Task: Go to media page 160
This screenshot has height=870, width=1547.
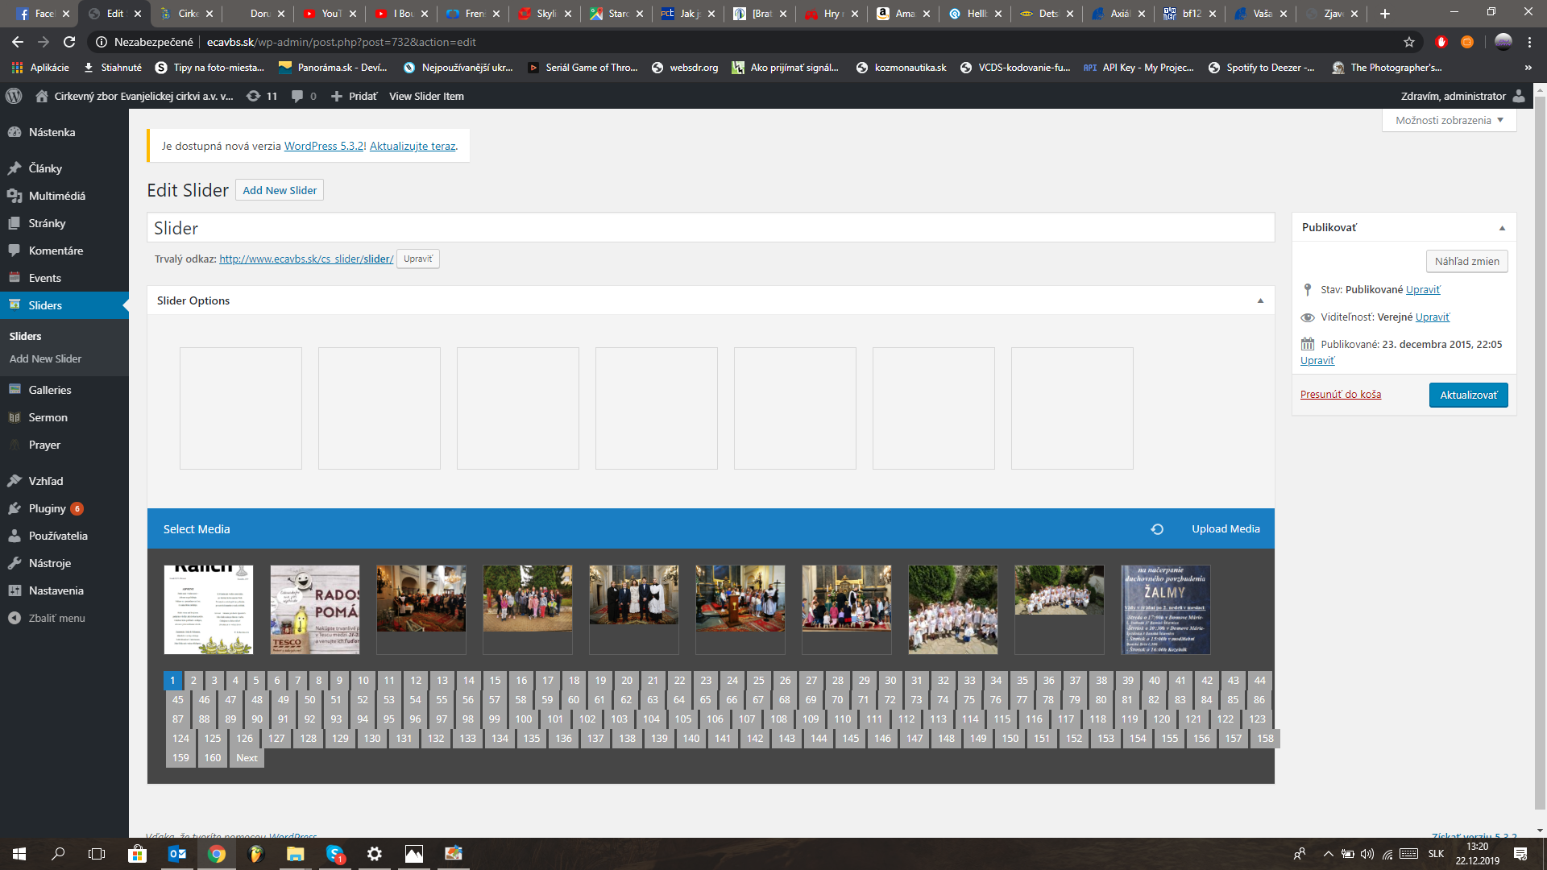Action: coord(212,757)
